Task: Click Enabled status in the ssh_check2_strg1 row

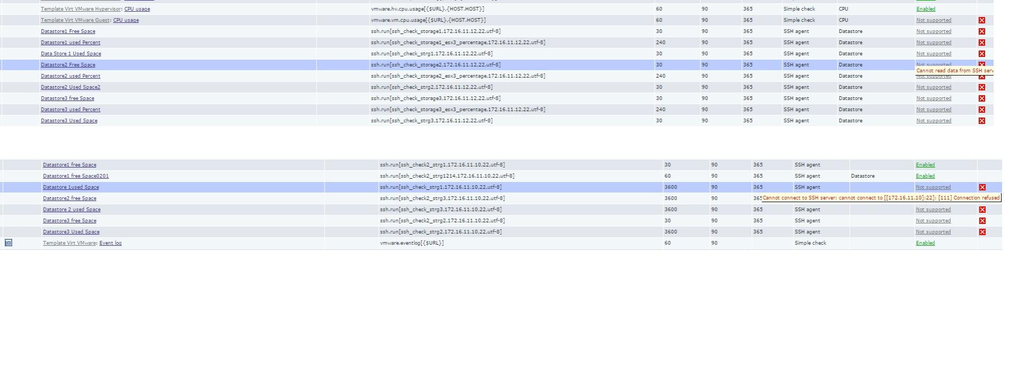Action: [925, 165]
